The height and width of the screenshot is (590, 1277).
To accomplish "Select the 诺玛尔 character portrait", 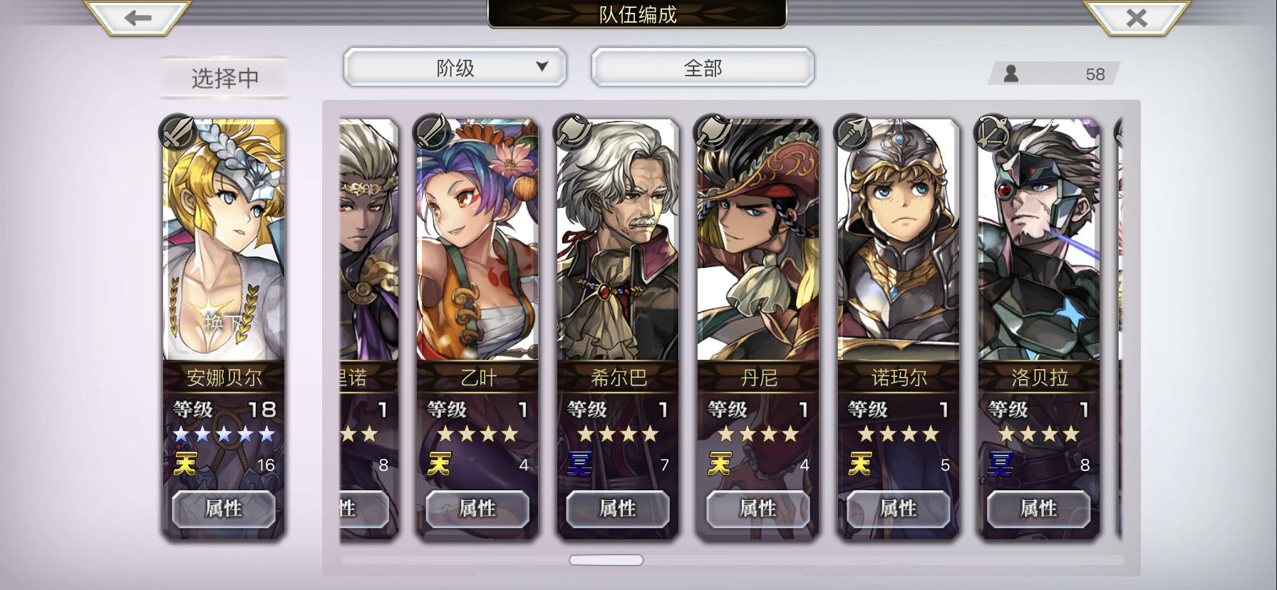I will click(x=898, y=240).
